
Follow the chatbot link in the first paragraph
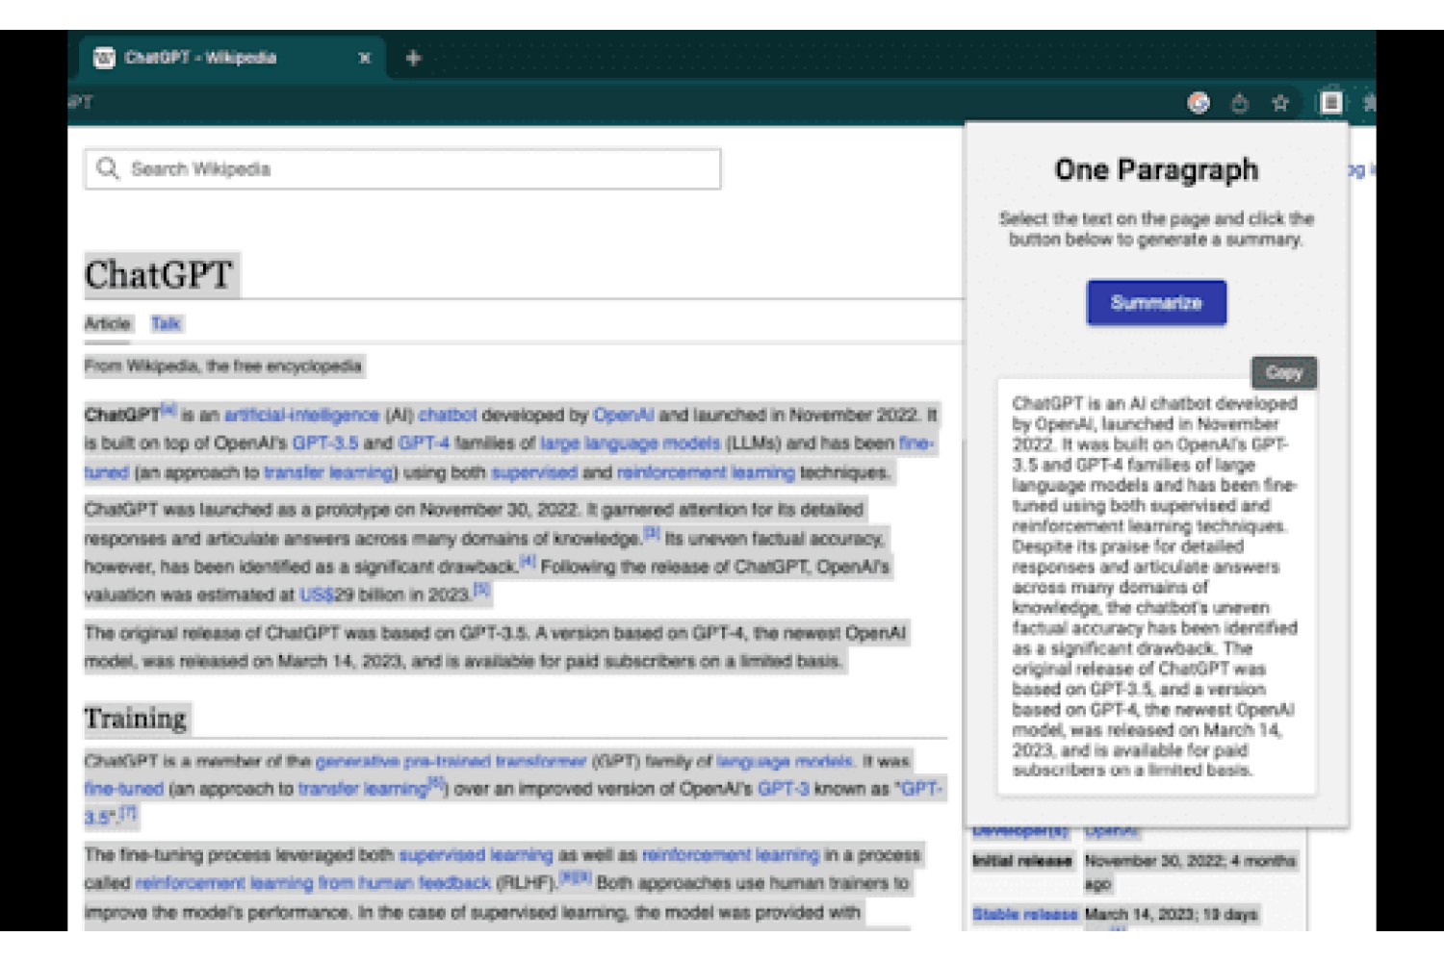tap(448, 416)
